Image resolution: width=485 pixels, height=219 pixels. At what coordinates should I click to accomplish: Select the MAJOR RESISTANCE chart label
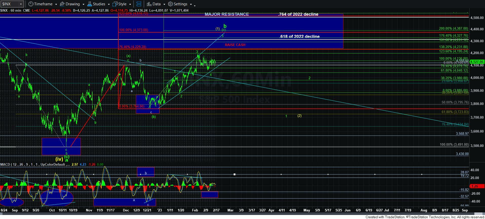[227, 14]
